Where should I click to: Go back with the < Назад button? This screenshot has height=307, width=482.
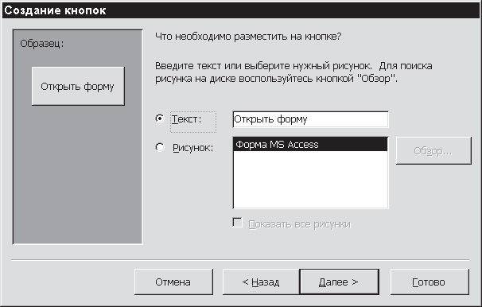[261, 282]
